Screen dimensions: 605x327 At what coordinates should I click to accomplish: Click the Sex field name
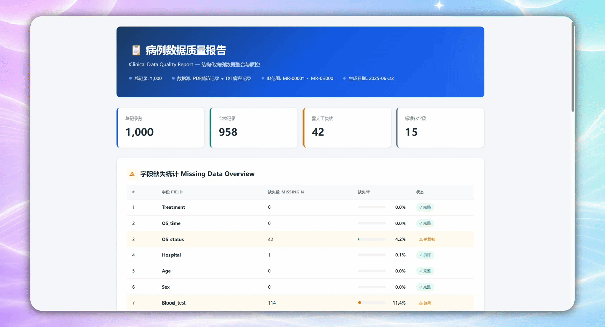[x=166, y=287]
